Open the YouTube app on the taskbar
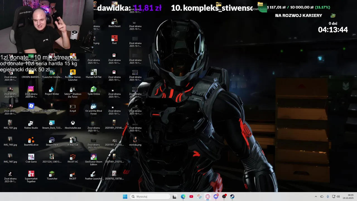The image size is (357, 201). [191, 197]
